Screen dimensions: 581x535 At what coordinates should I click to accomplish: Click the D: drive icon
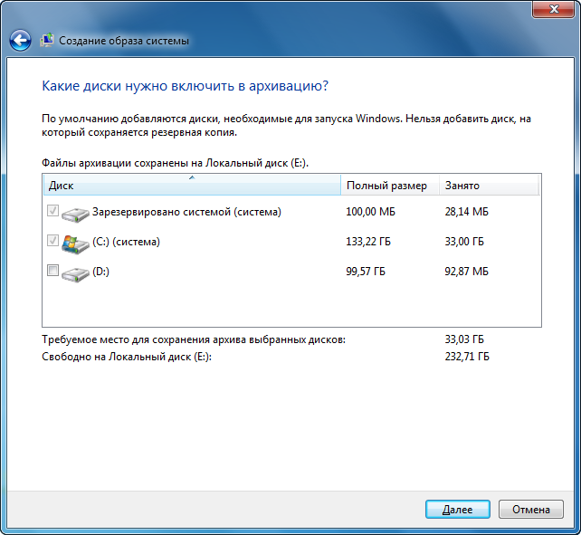[x=75, y=273]
